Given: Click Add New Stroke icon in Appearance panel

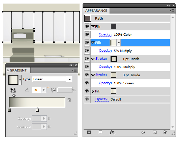Looking at the screenshot, I should [89, 132].
